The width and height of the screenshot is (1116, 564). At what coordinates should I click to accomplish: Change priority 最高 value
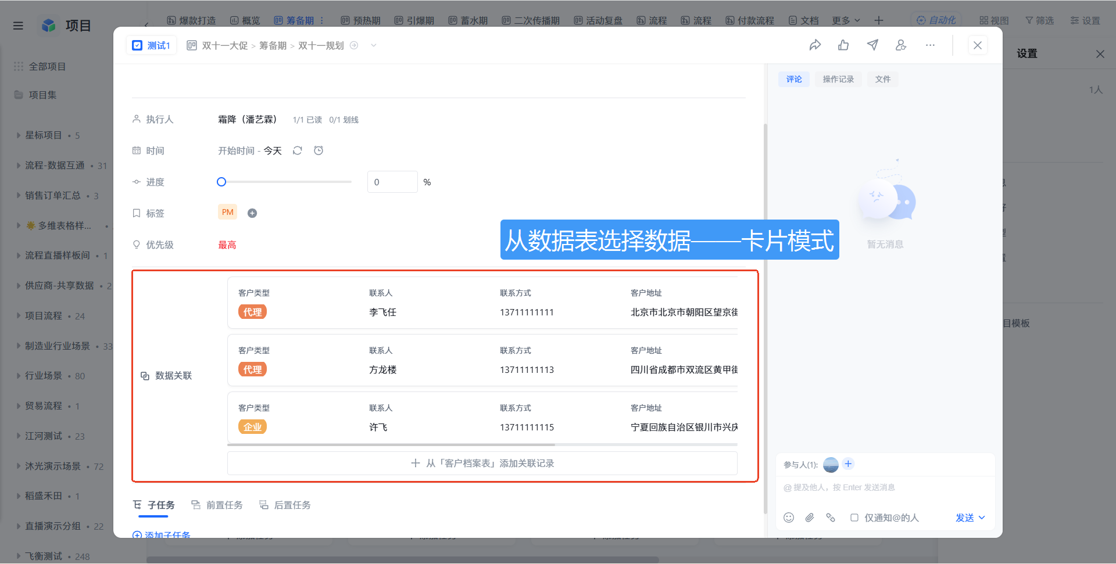pos(227,245)
